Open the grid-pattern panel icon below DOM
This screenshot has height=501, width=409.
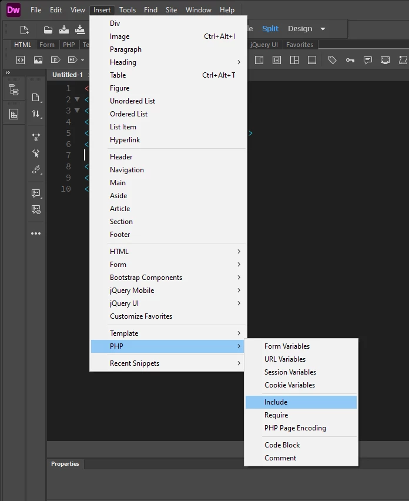pos(14,114)
